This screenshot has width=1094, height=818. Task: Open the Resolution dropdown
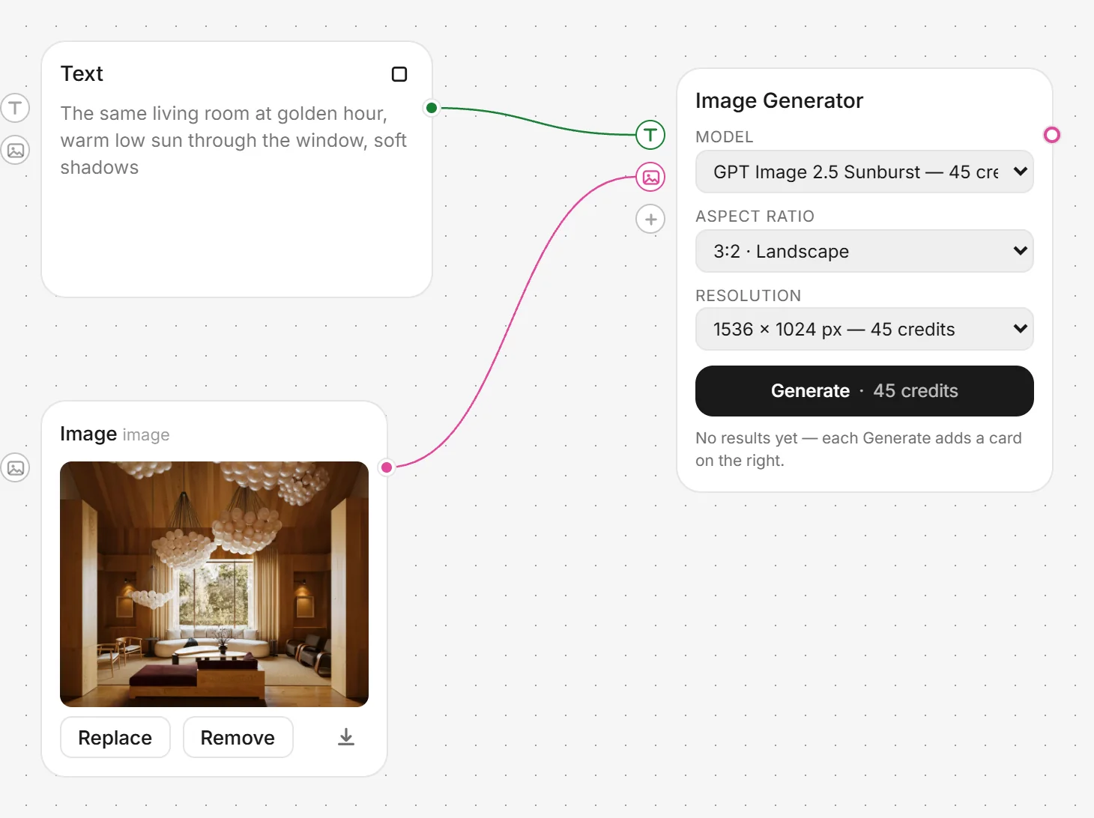click(x=865, y=329)
